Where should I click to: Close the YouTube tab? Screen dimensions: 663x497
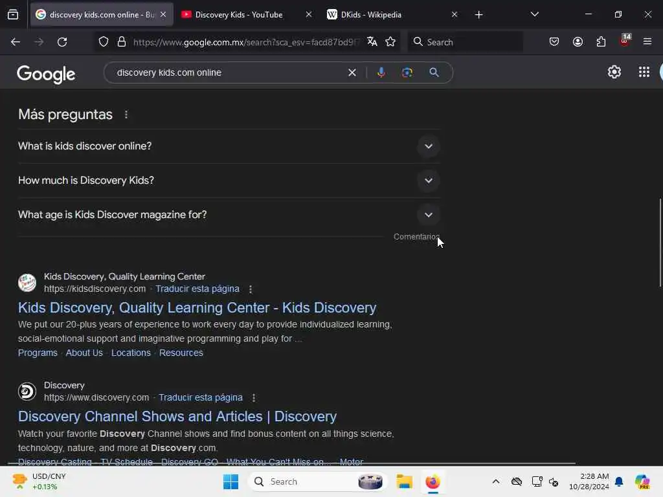coord(309,14)
